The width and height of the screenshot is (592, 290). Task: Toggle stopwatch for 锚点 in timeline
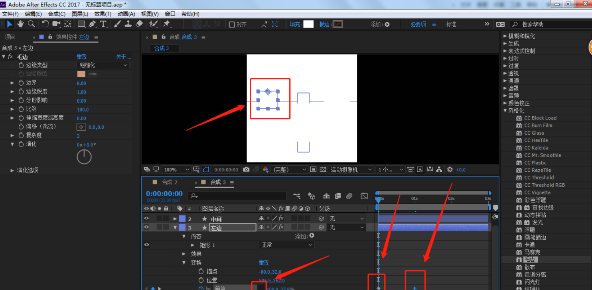(201, 271)
